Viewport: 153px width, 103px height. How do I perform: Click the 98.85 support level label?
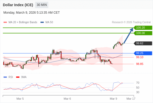[x=140, y=64]
